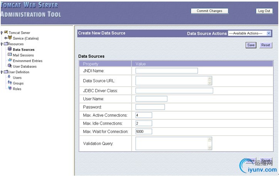Open Groups in the tree
The image size is (279, 176).
coord(18,83)
